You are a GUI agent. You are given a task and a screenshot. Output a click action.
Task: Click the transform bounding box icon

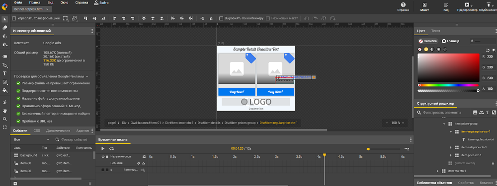(x=66, y=18)
